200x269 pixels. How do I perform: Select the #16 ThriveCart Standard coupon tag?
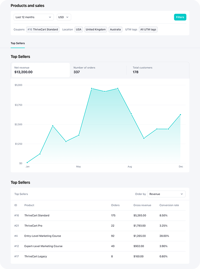tap(43, 30)
